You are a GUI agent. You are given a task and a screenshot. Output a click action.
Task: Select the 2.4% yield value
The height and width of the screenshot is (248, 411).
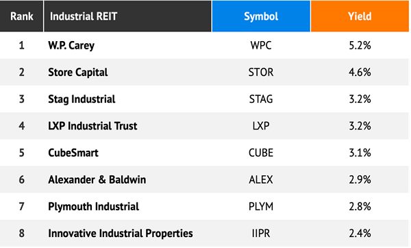360,234
